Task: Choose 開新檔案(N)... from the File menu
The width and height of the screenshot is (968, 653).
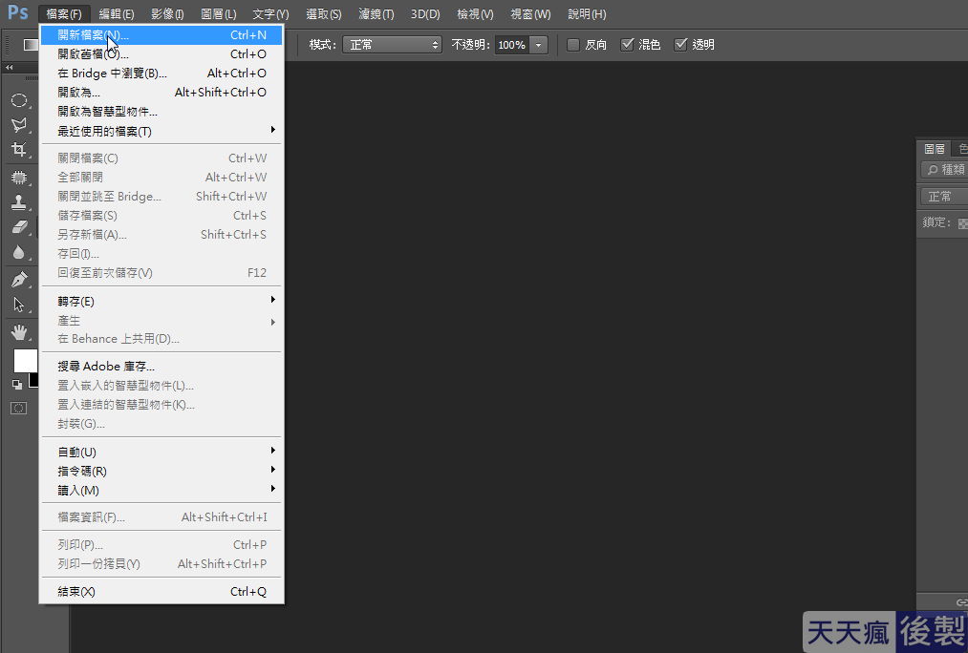Action: 161,35
